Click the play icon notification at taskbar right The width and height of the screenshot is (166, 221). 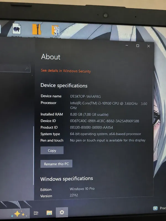155,208
